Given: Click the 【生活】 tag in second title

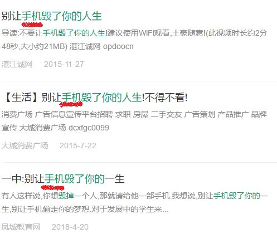Looking at the screenshot, I should click(x=21, y=98).
